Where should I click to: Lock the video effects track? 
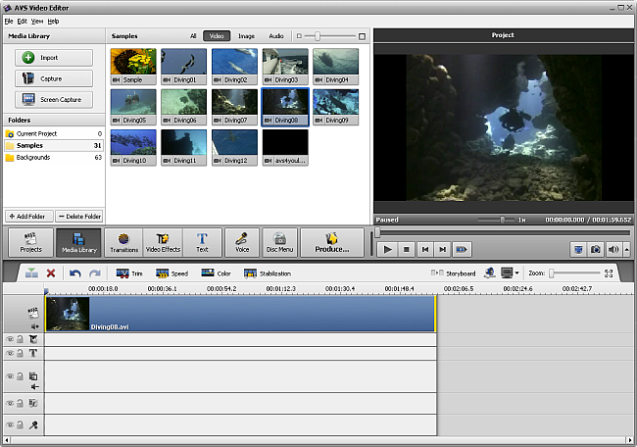[20, 339]
